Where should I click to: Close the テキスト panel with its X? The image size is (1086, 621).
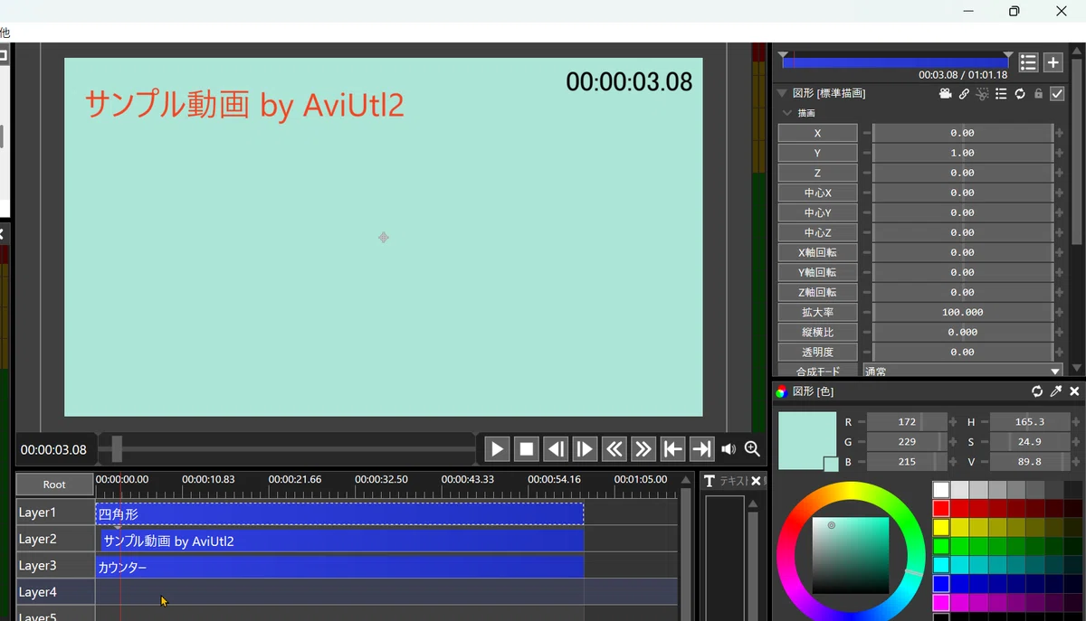coord(757,481)
